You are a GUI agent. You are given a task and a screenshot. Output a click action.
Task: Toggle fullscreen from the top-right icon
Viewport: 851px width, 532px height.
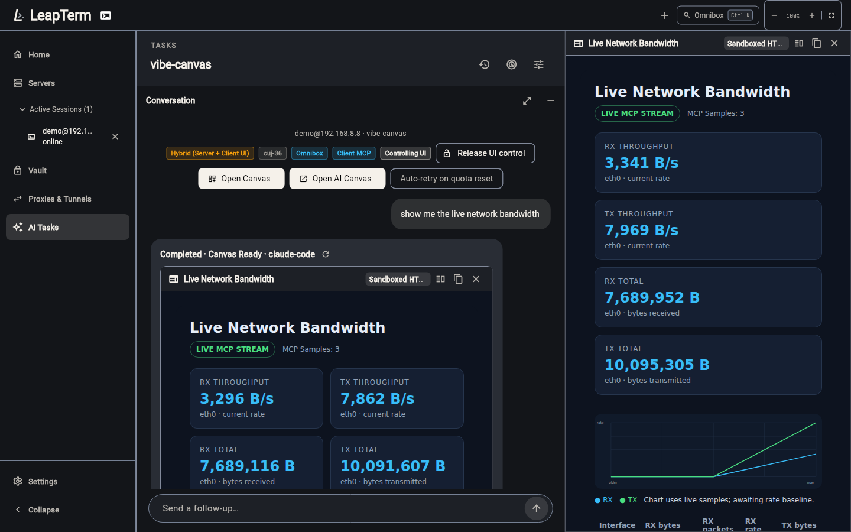[x=831, y=15]
